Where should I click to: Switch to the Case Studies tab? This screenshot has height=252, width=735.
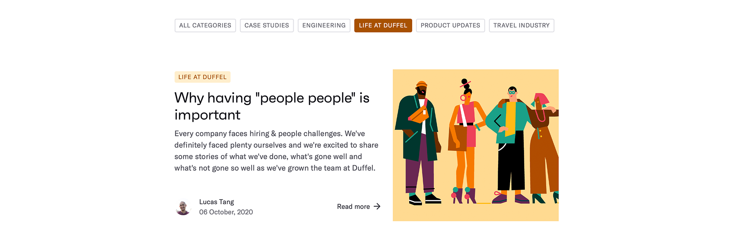pyautogui.click(x=267, y=26)
